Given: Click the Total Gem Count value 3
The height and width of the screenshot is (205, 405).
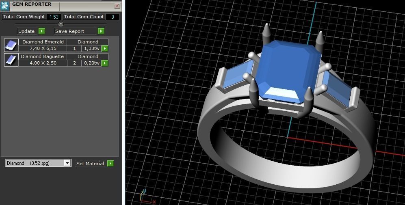Looking at the screenshot, I should click(x=113, y=17).
